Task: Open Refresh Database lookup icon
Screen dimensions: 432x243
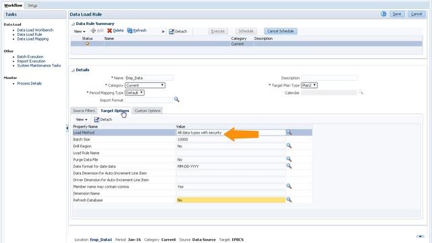Action: point(289,200)
